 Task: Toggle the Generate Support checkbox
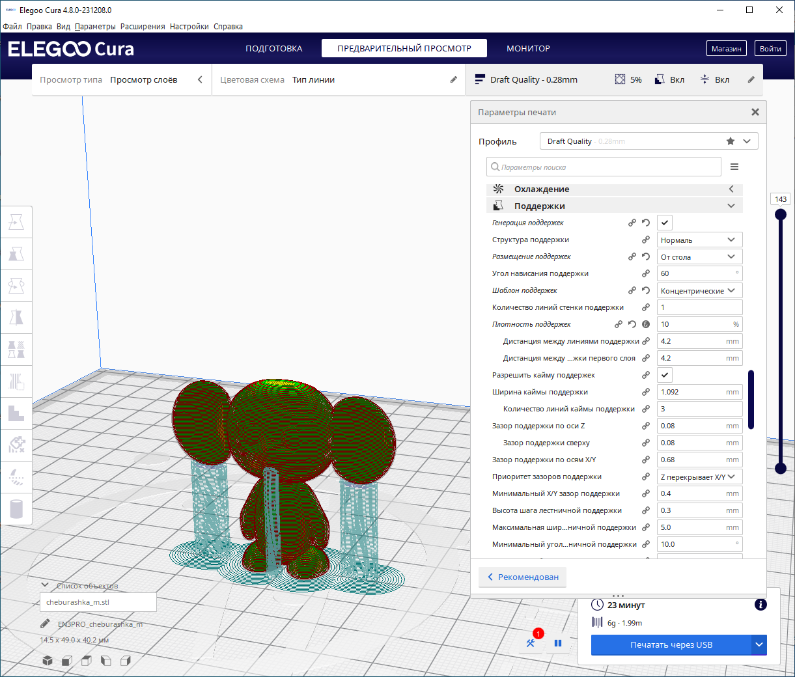pos(664,223)
